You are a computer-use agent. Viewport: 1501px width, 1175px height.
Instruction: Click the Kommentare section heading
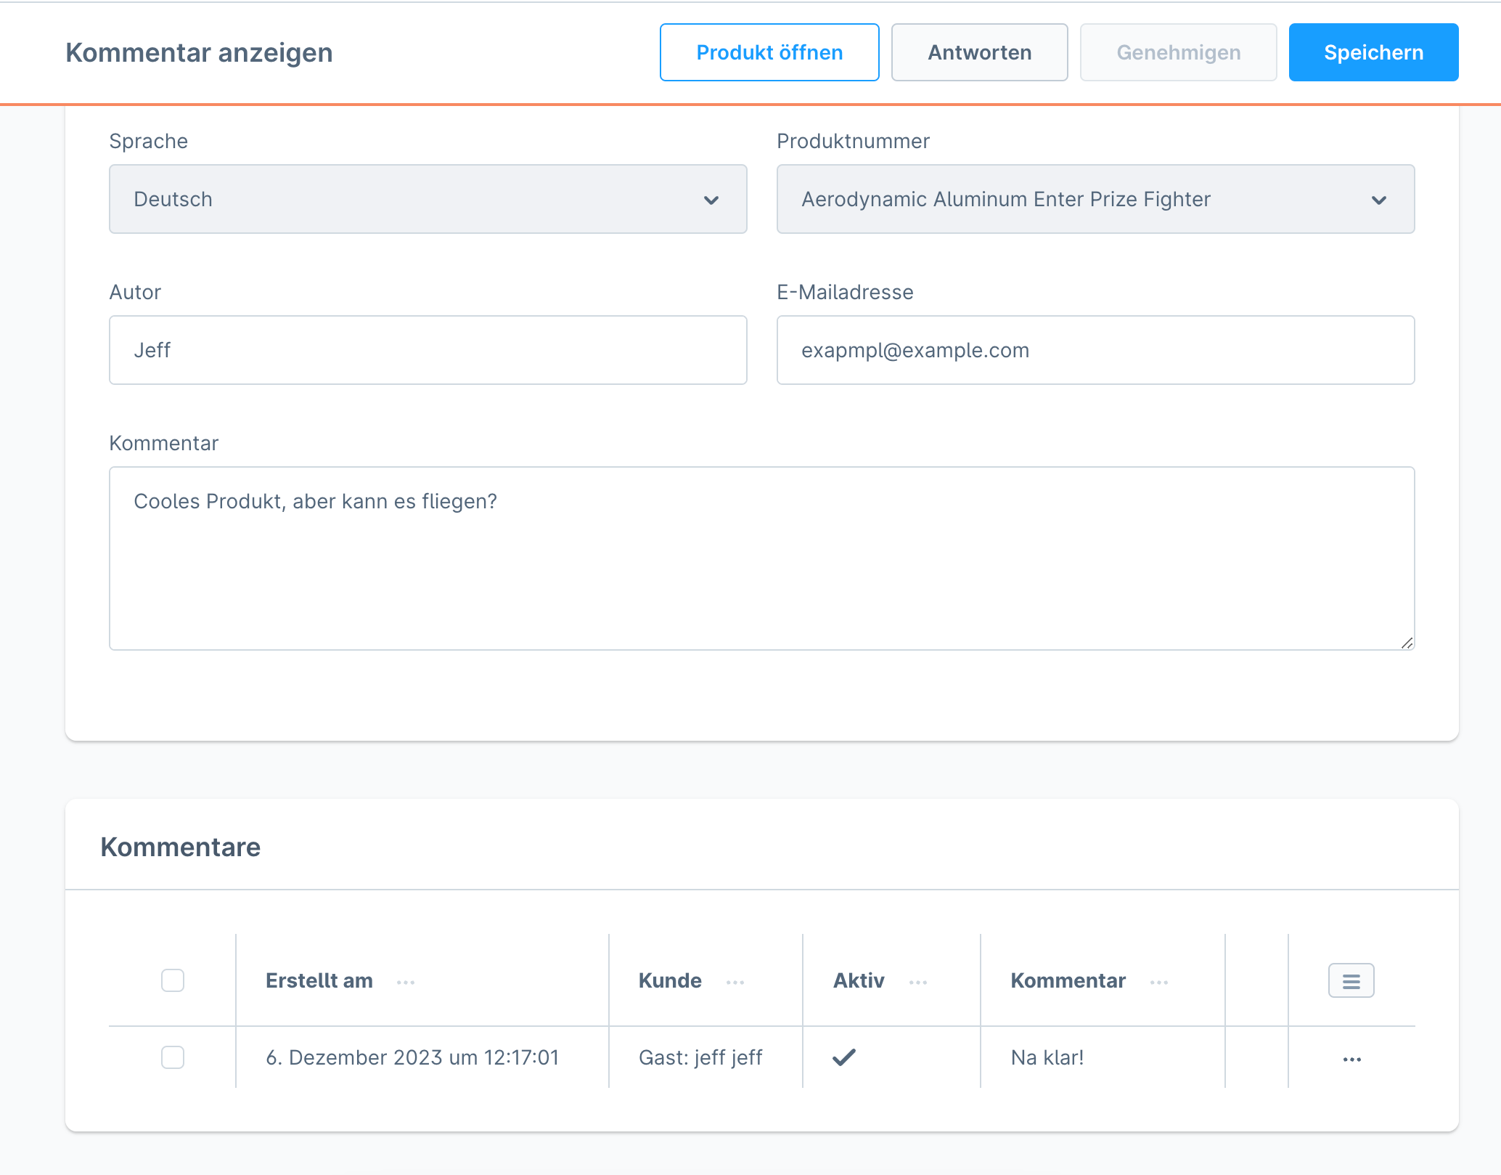[181, 847]
